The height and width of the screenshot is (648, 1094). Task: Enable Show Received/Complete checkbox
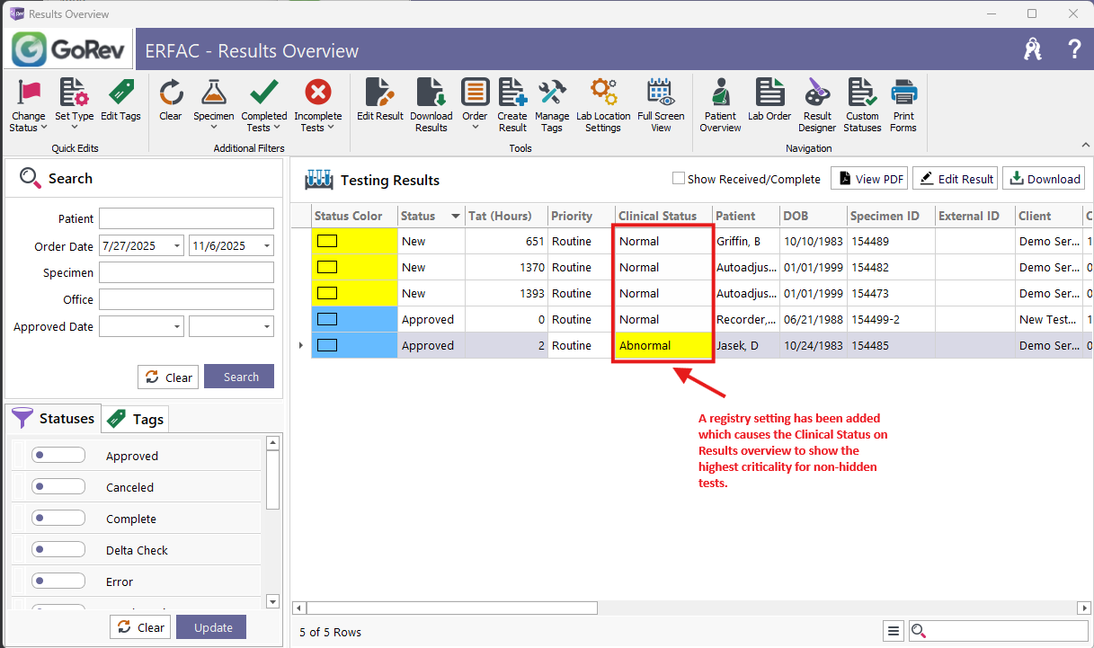click(x=679, y=179)
